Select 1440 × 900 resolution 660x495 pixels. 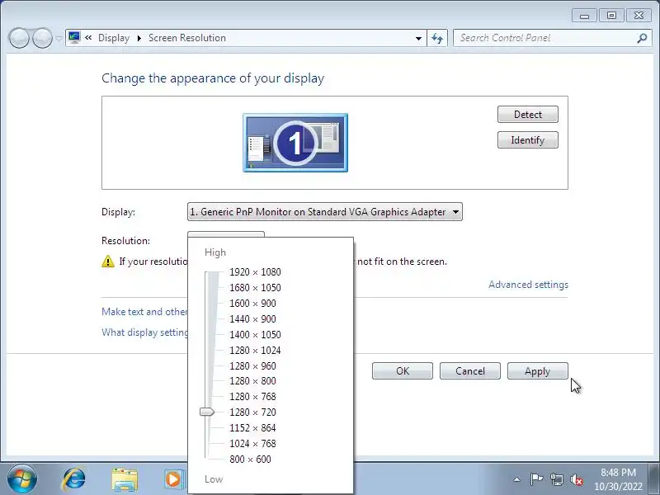coord(252,319)
